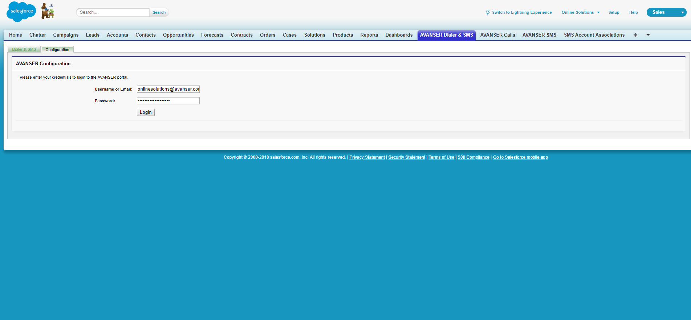The width and height of the screenshot is (691, 320).
Task: Open the Privacy Statement link
Action: pyautogui.click(x=367, y=157)
